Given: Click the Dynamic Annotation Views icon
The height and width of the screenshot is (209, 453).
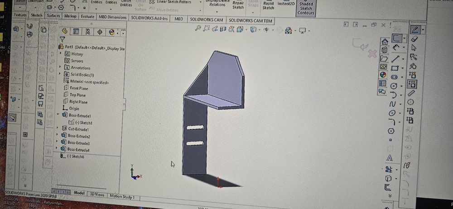Looking at the screenshot, I should tap(231, 29).
